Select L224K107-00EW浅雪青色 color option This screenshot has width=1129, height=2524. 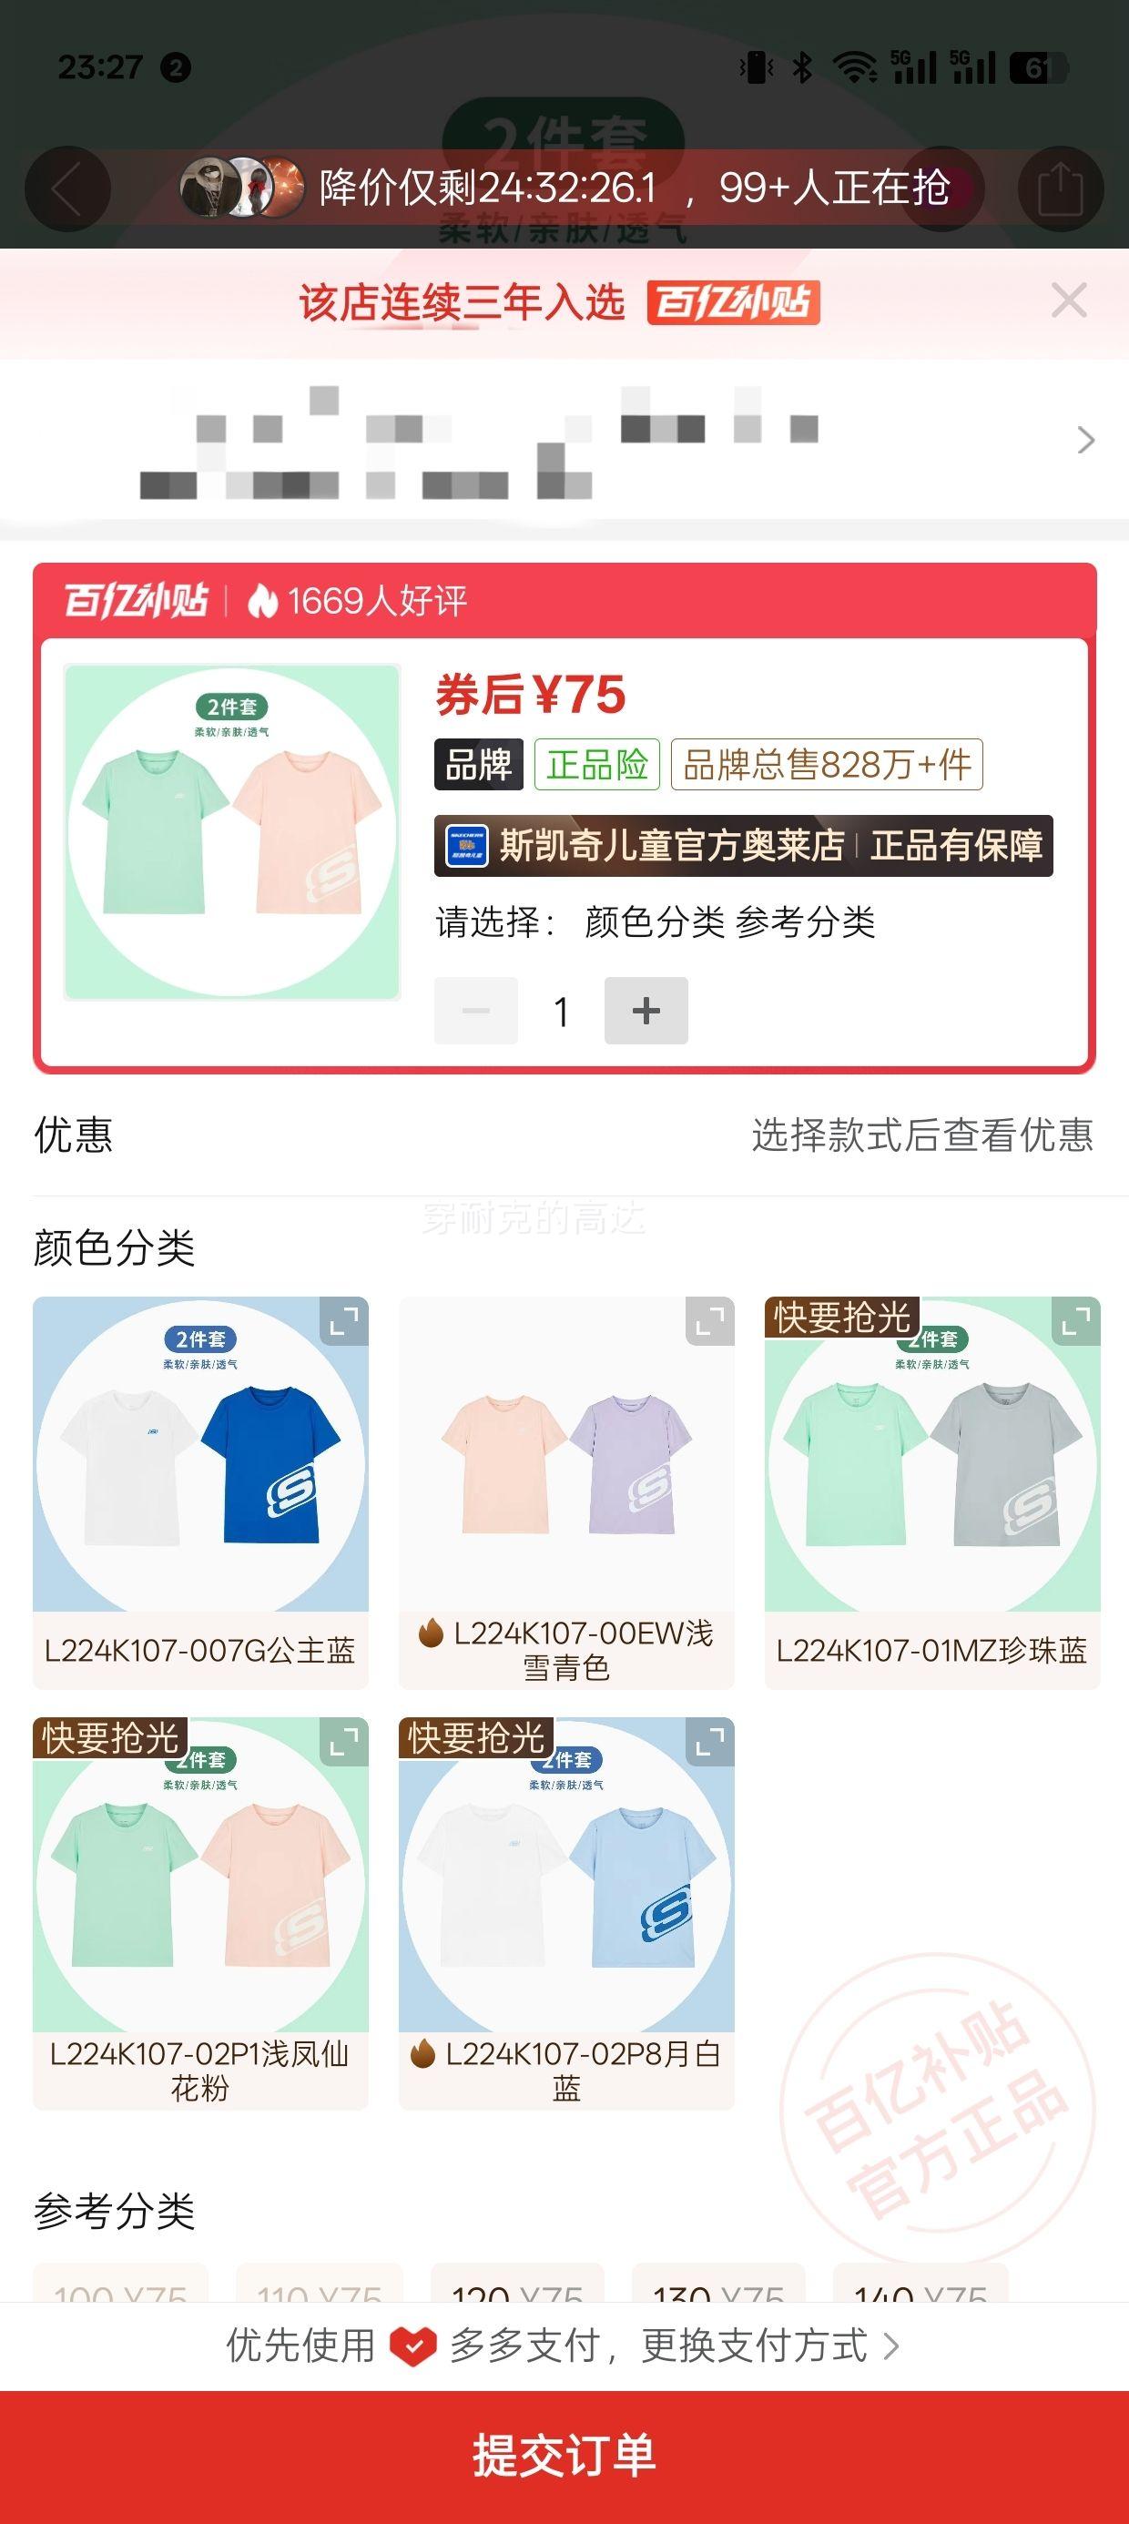pos(566,1493)
